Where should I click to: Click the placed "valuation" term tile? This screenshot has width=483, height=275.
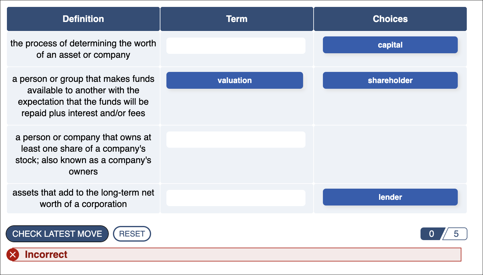[x=235, y=80]
